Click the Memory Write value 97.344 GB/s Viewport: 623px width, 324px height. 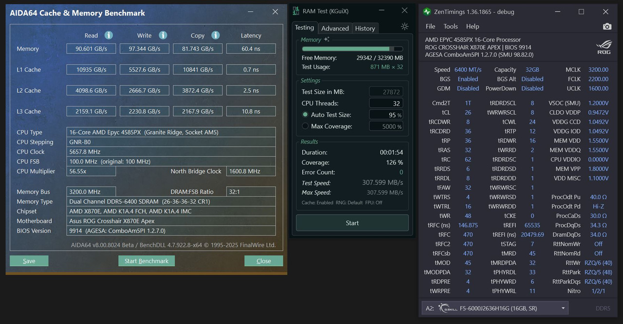pyautogui.click(x=145, y=49)
